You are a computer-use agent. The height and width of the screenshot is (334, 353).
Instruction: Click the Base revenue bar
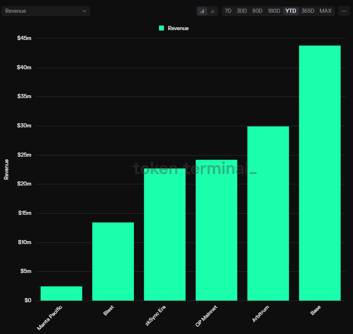coord(320,173)
